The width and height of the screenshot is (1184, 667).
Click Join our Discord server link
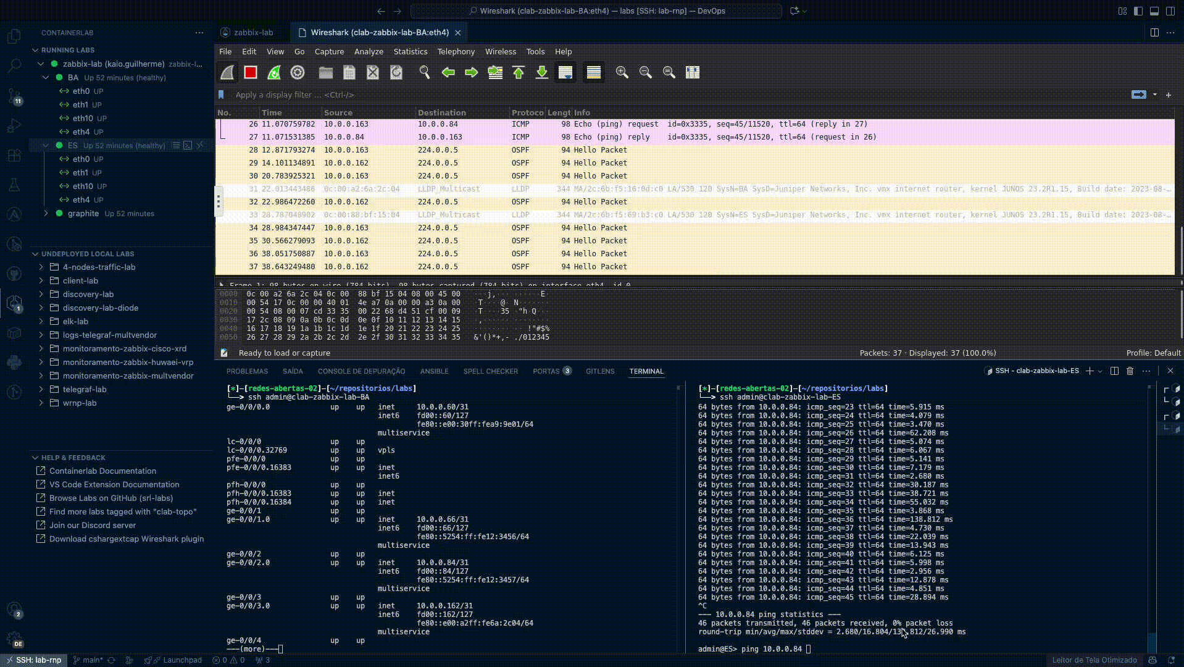click(x=93, y=526)
